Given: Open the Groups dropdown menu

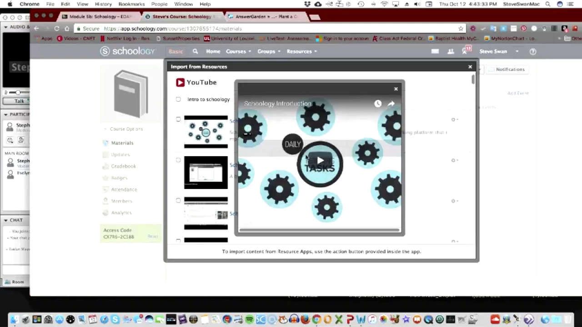Looking at the screenshot, I should [269, 51].
